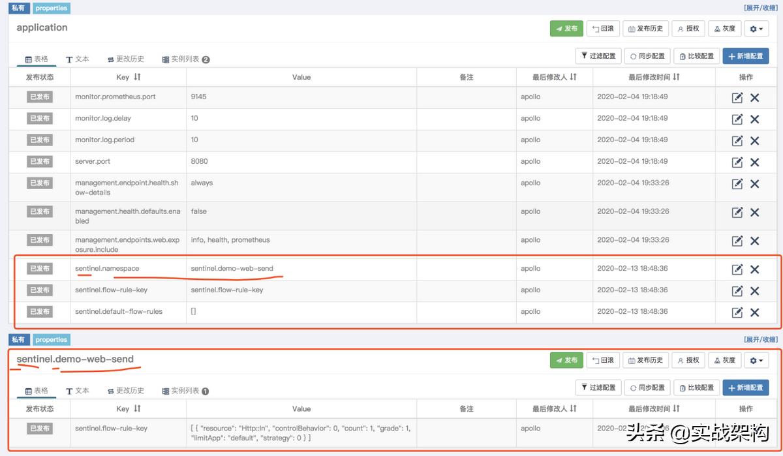Open 更改历史 tab for application
Image resolution: width=783 pixels, height=456 pixels.
[x=126, y=59]
